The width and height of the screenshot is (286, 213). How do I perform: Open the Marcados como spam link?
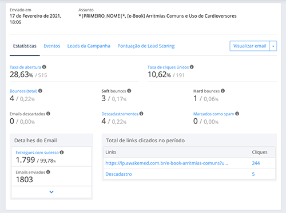point(213,114)
